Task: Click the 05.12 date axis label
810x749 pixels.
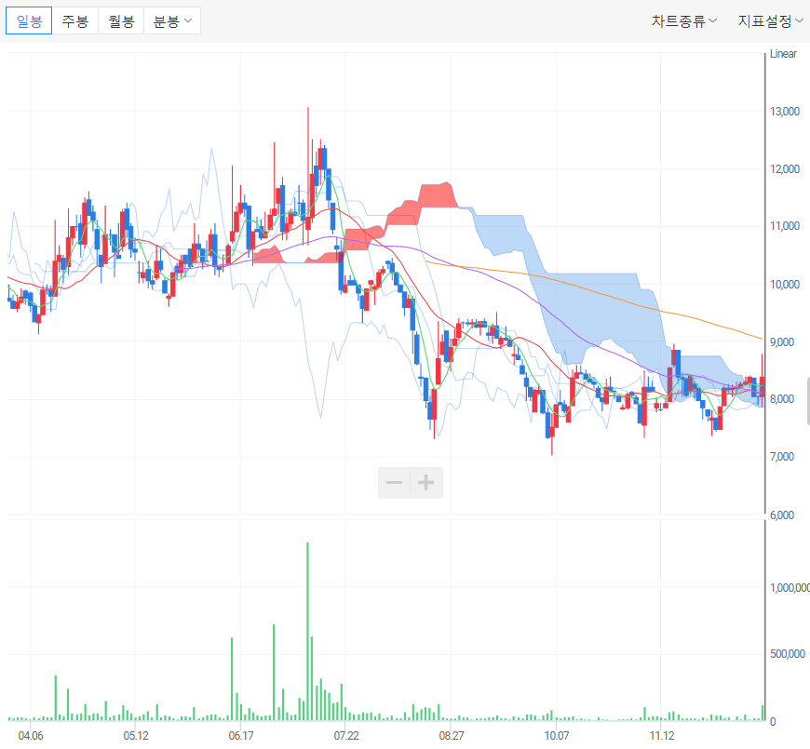Action: 136,736
